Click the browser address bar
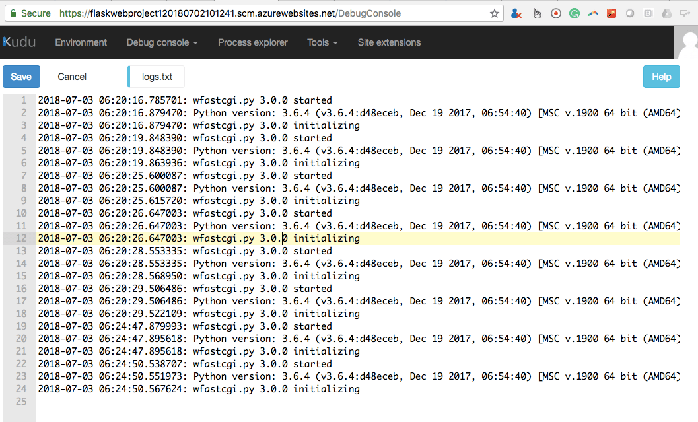 pyautogui.click(x=264, y=13)
